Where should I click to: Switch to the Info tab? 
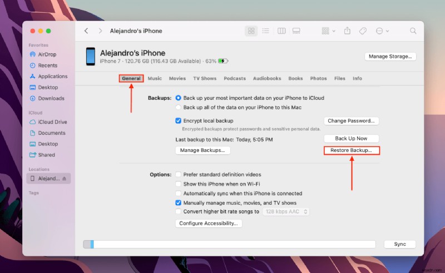357,78
